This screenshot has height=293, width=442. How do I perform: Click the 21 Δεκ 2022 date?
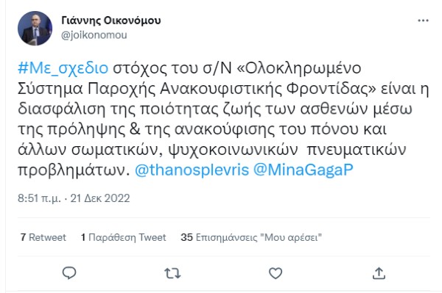(100, 198)
